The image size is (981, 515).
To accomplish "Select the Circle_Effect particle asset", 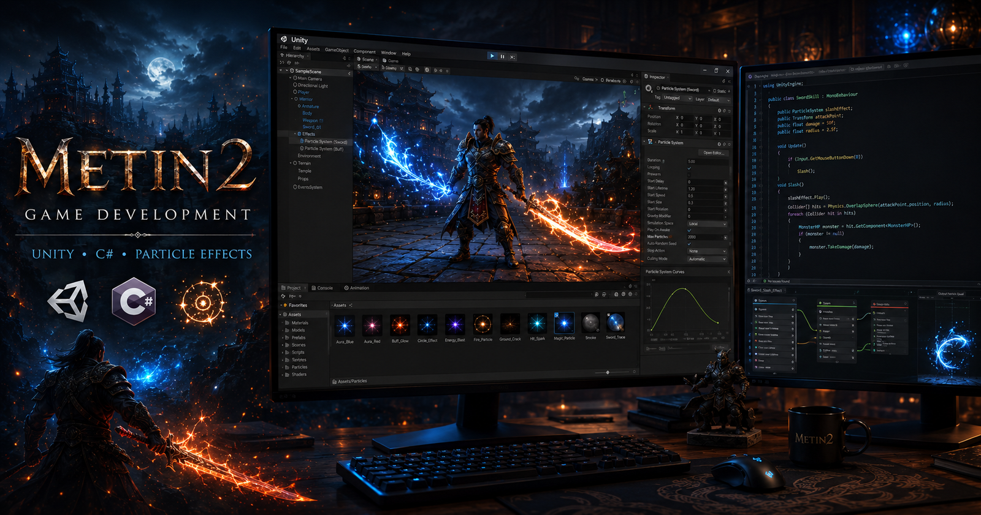I will [x=427, y=328].
